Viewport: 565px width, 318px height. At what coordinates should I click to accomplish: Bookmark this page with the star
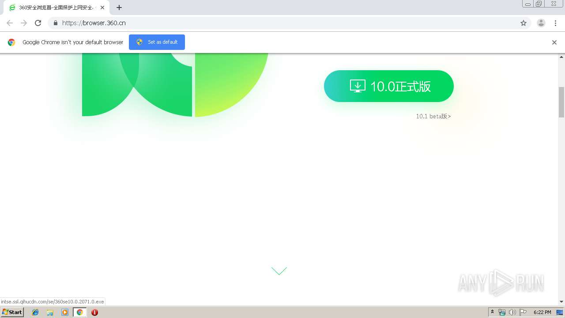[524, 23]
